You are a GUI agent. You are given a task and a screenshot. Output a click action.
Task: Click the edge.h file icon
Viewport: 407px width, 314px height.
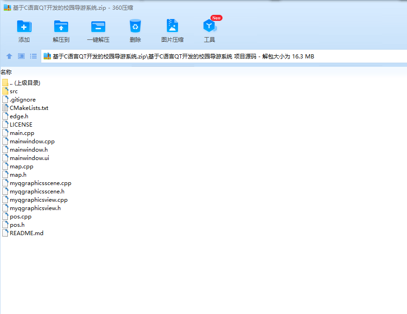[x=5, y=116]
